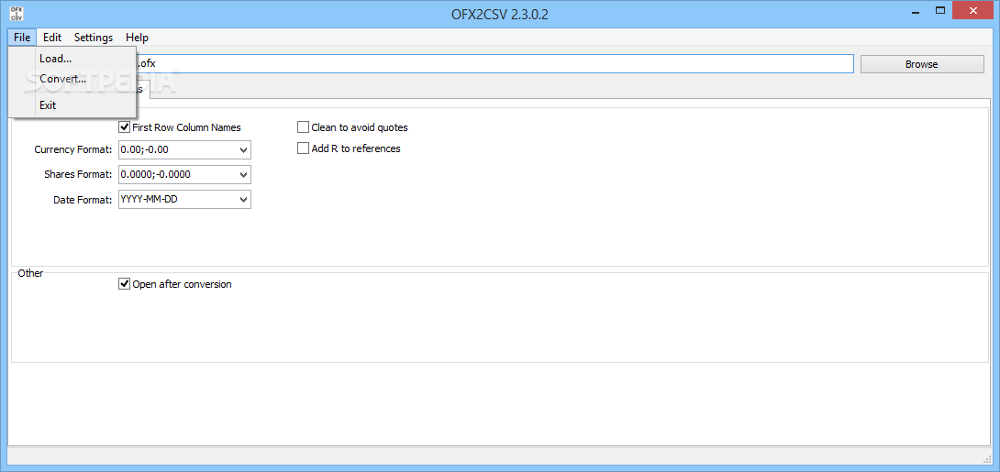
Task: Open the File menu
Action: tap(22, 38)
